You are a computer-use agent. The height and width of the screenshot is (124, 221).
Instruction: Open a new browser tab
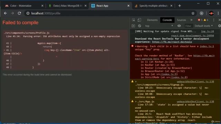(x=180, y=6)
